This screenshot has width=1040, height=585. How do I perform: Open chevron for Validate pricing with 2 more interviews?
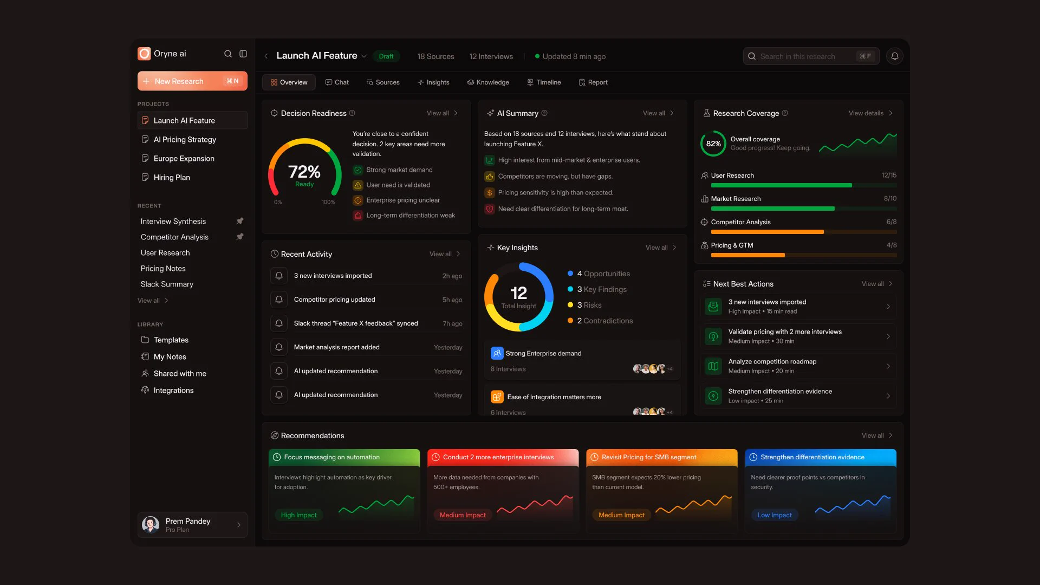(x=888, y=336)
